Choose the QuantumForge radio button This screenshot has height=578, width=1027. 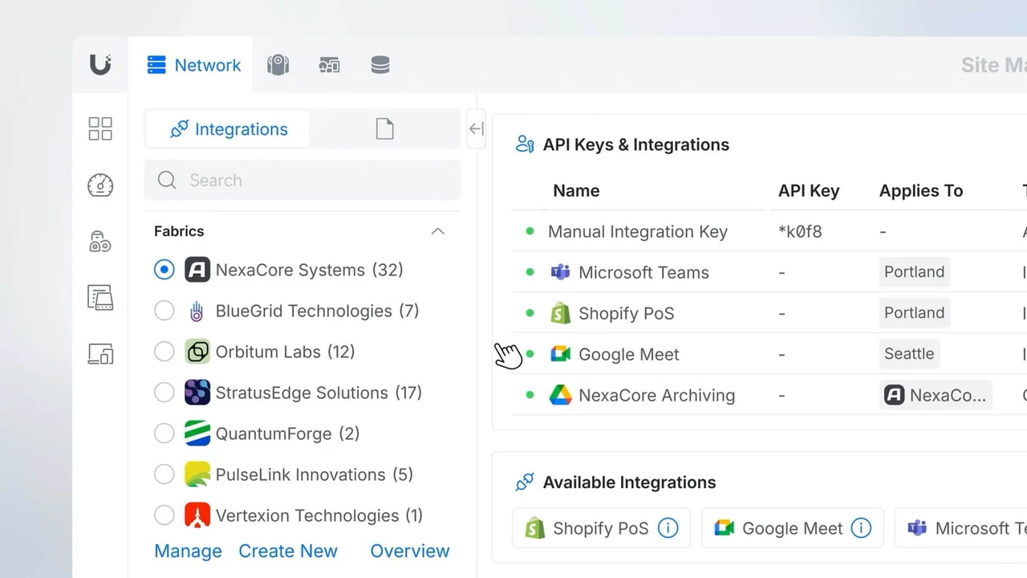(164, 433)
